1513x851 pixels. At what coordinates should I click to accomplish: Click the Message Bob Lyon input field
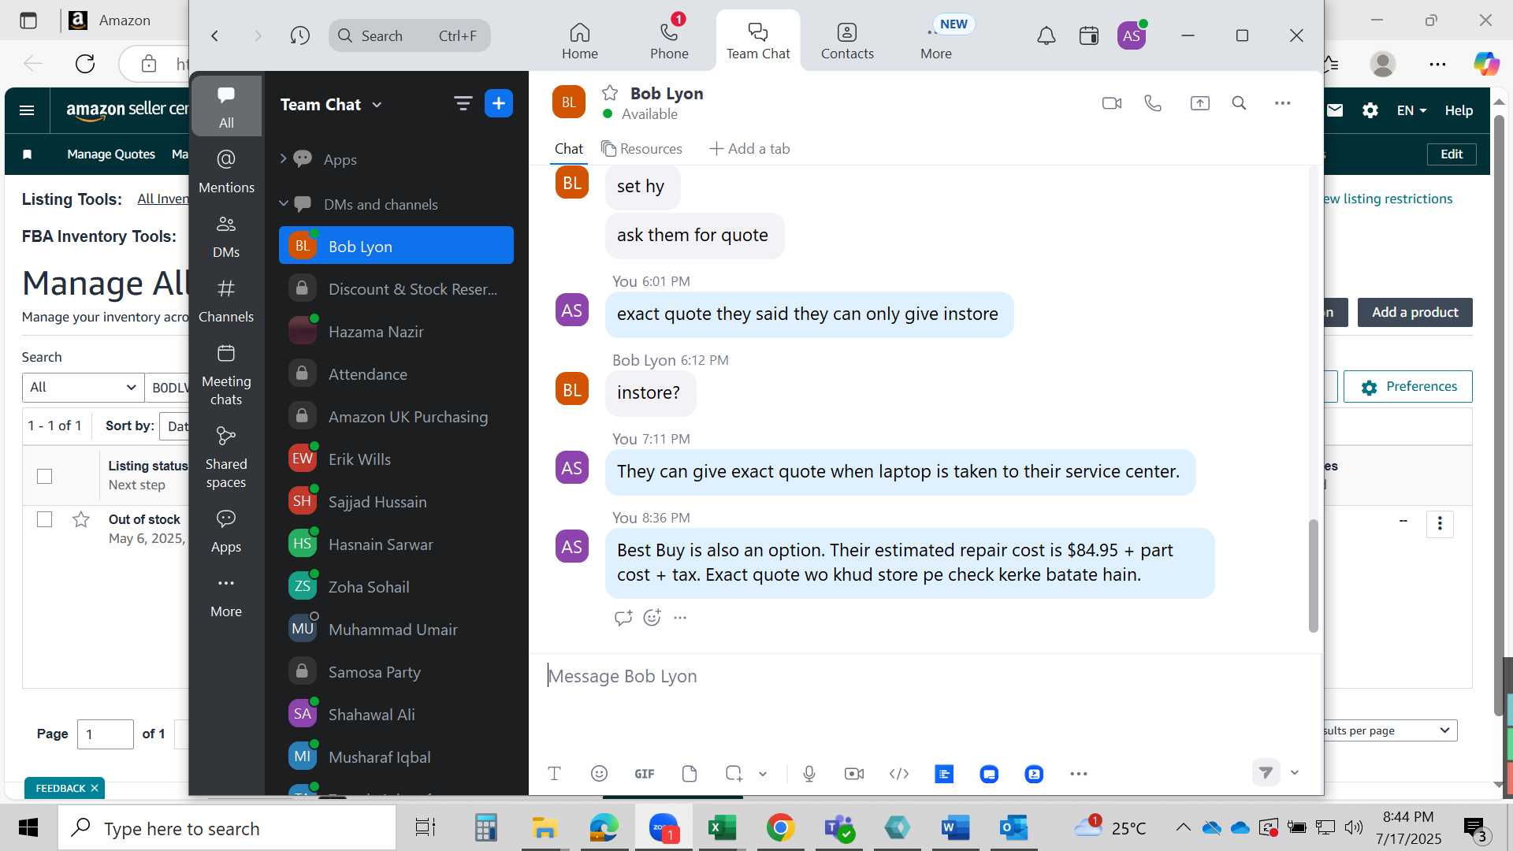pyautogui.click(x=926, y=676)
